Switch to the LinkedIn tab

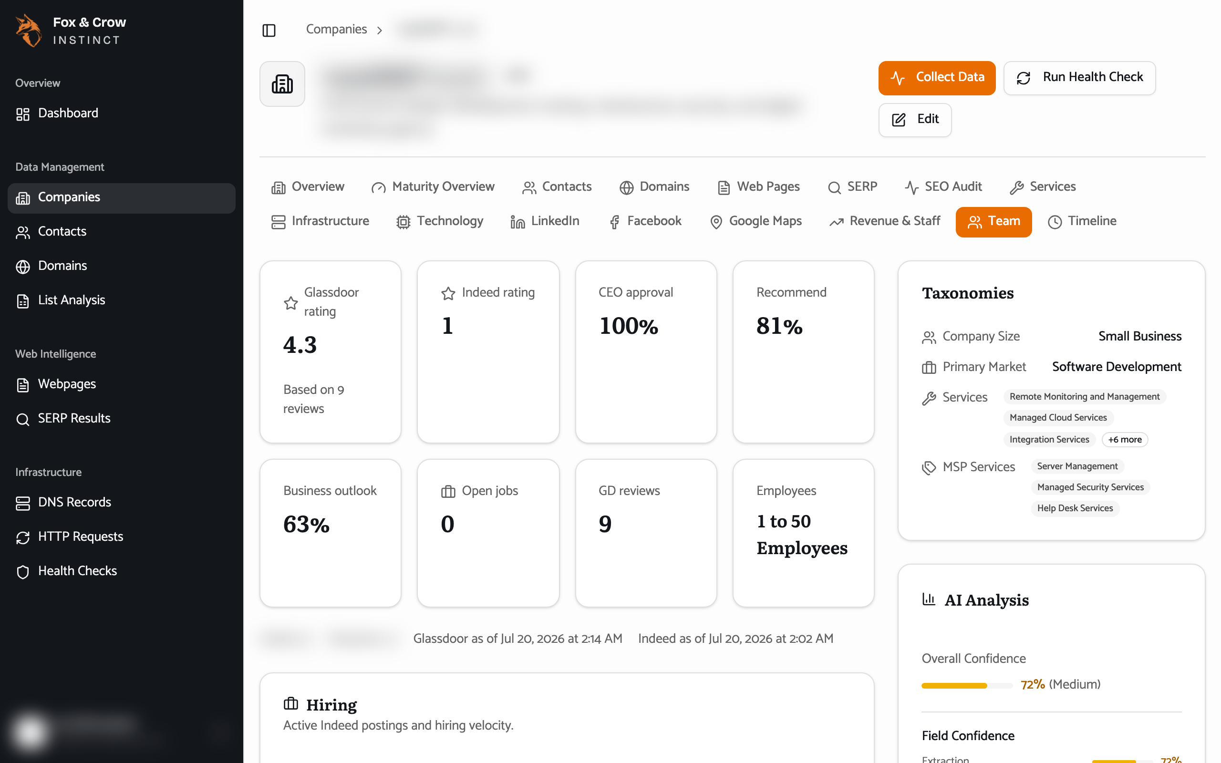tap(545, 222)
